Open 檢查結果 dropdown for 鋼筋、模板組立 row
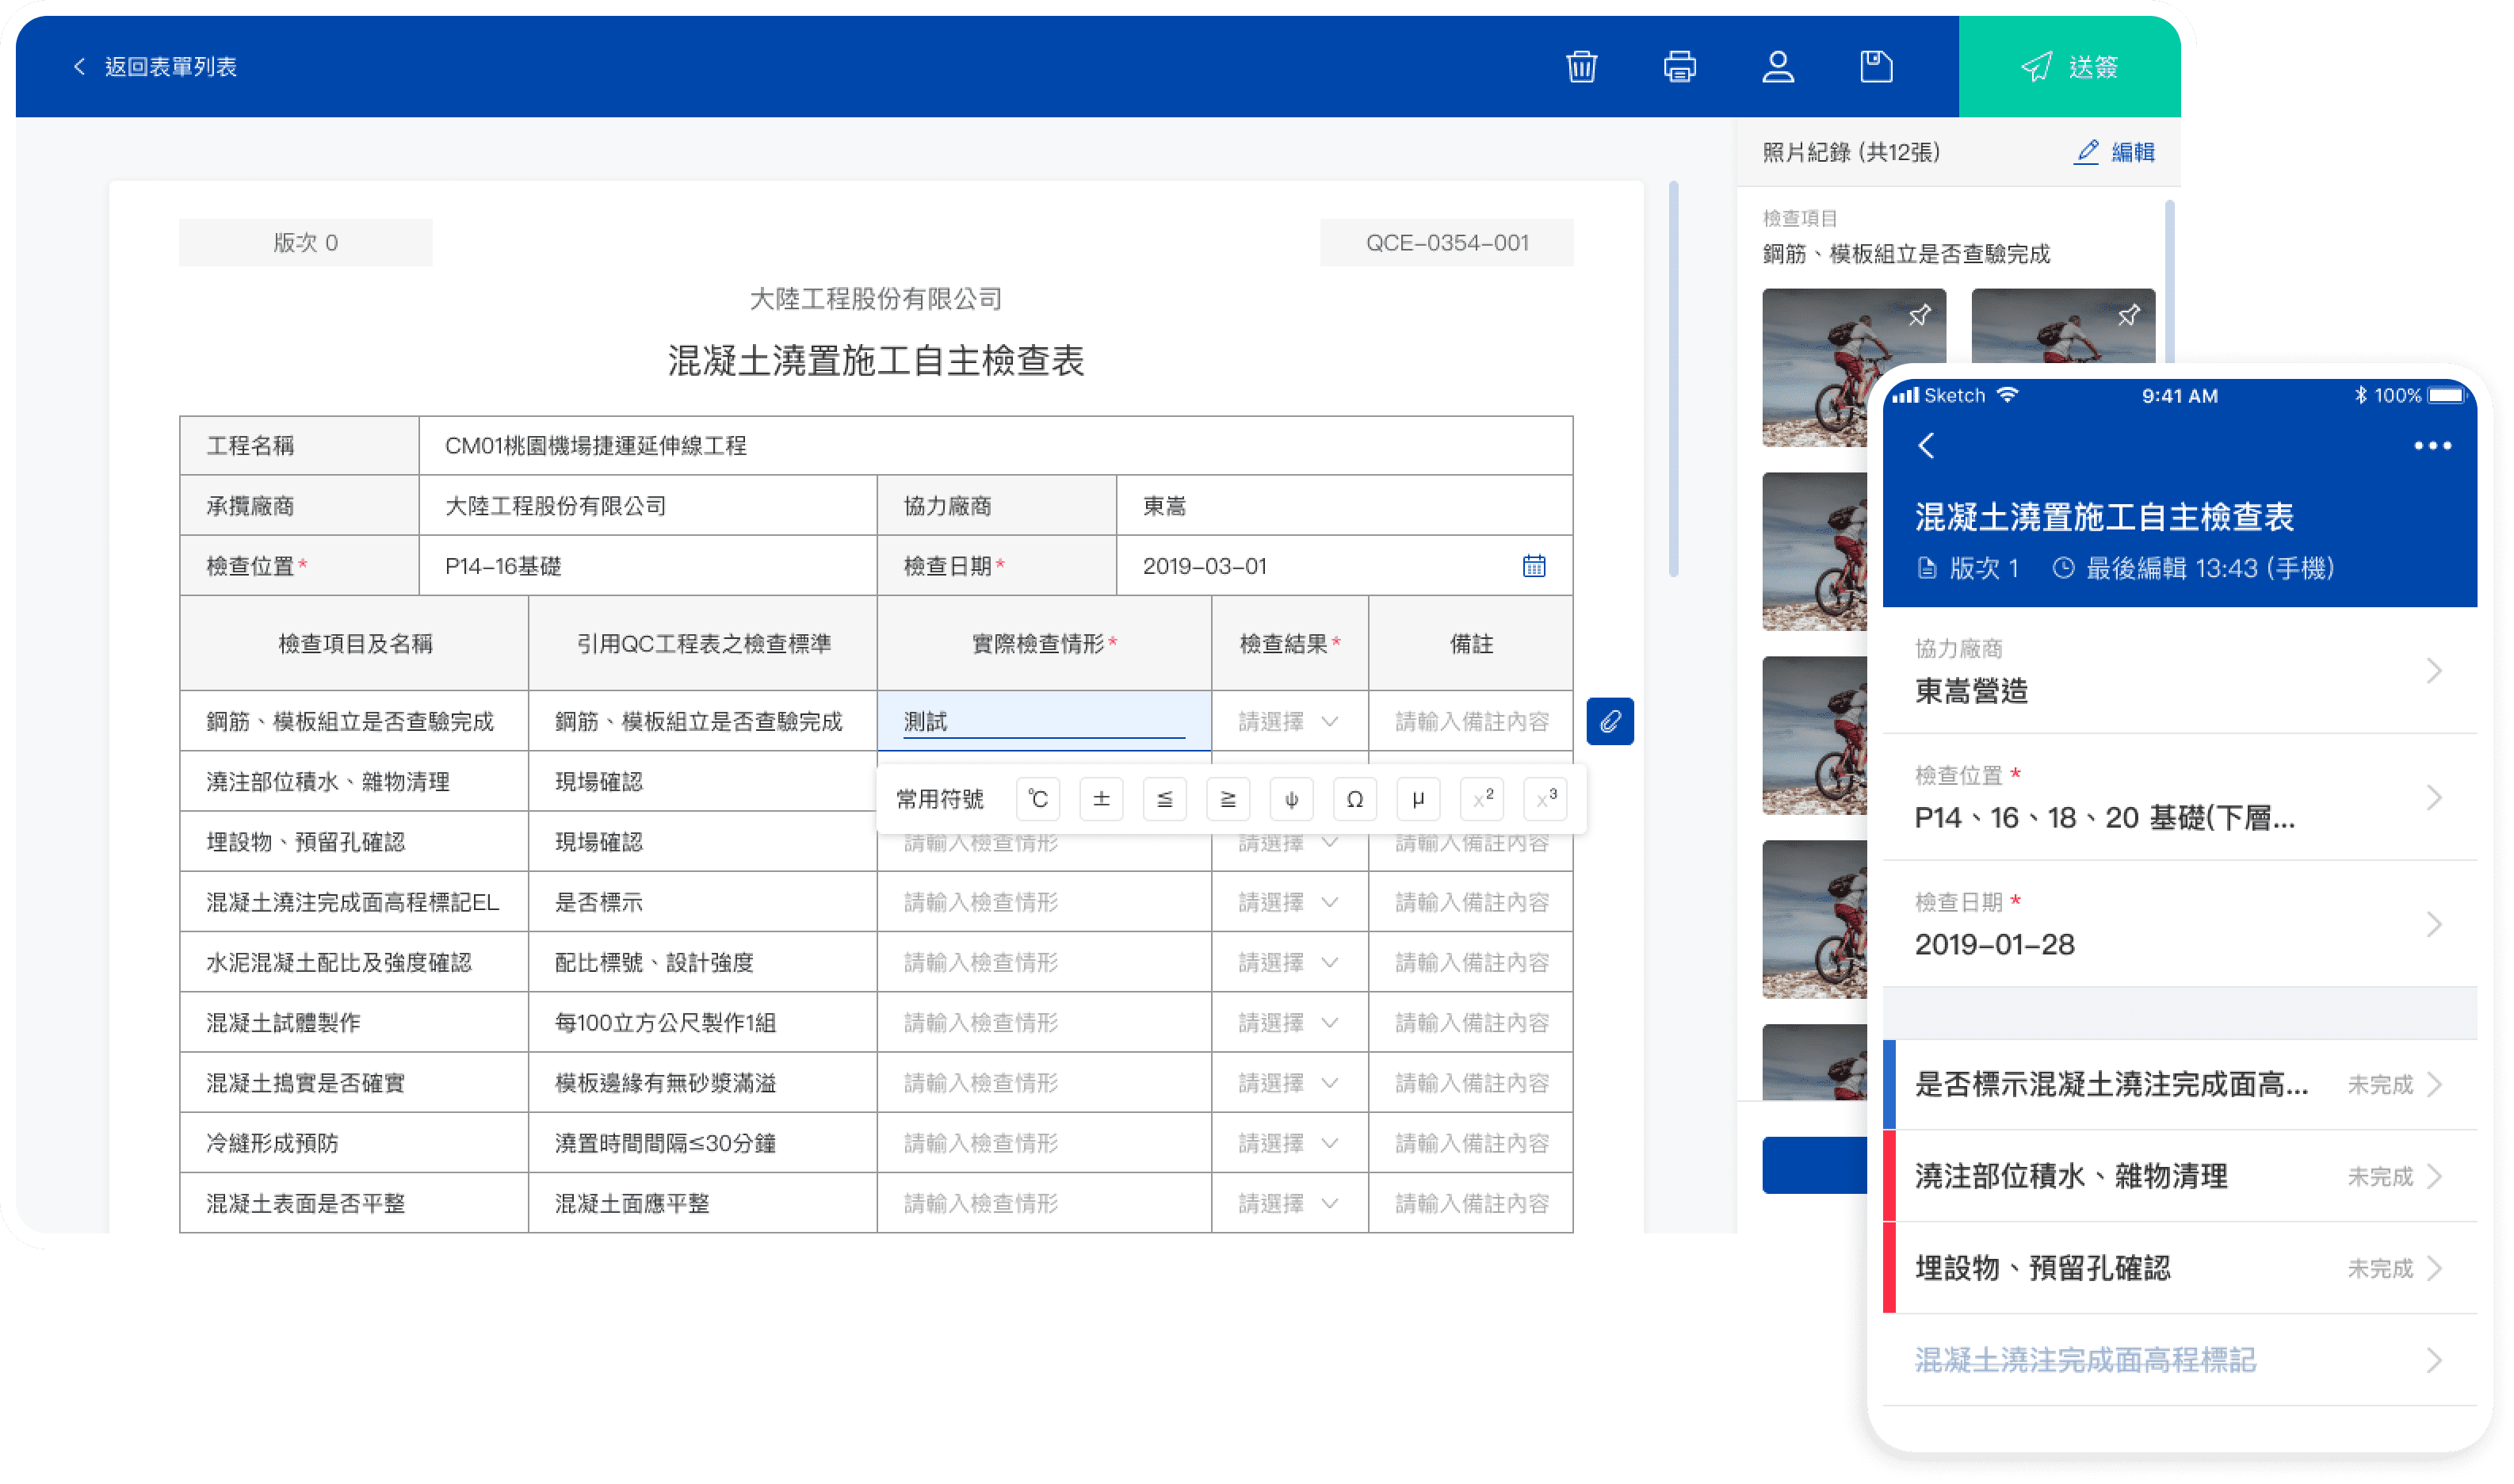Image resolution: width=2514 pixels, height=1484 pixels. [x=1289, y=721]
